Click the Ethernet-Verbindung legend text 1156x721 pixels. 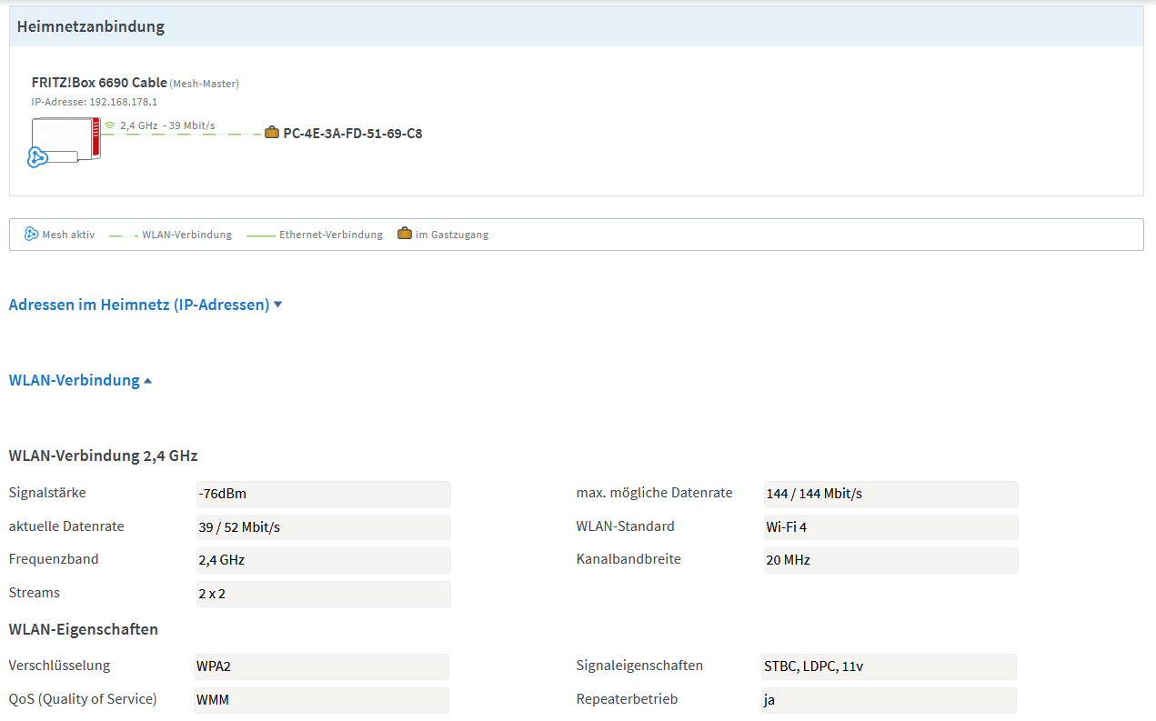[331, 235]
